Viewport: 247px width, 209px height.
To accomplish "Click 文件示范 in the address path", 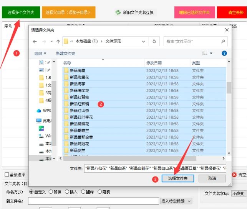I will pos(113,41).
